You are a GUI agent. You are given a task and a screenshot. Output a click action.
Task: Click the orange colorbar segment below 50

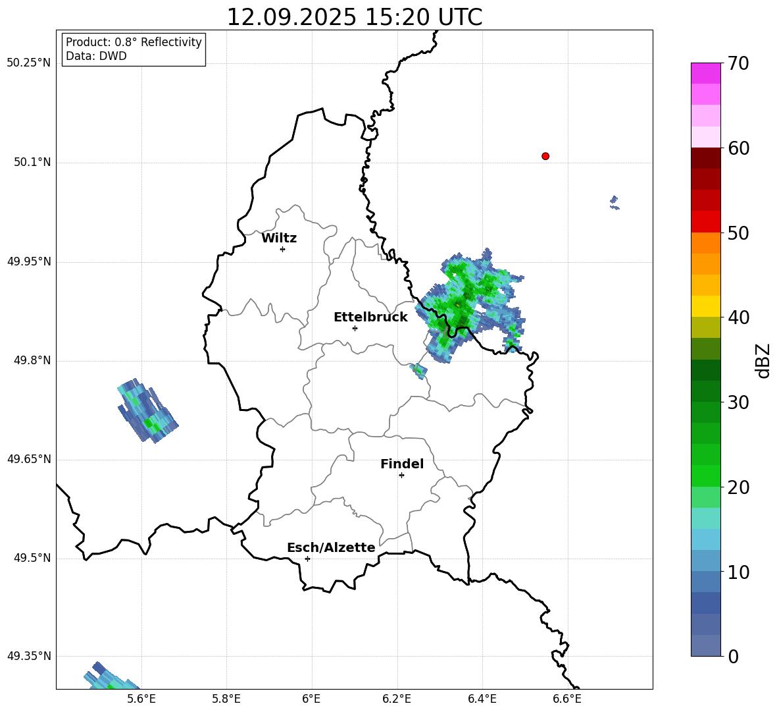(705, 243)
